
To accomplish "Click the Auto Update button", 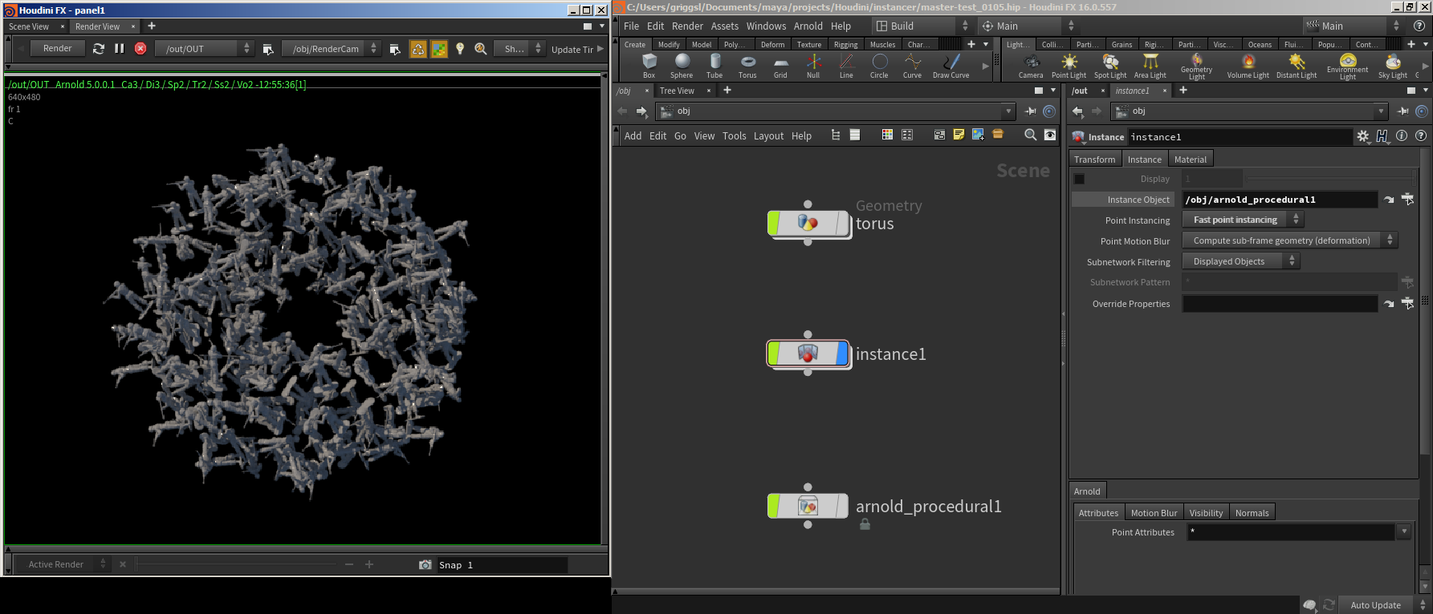I will pos(1375,605).
